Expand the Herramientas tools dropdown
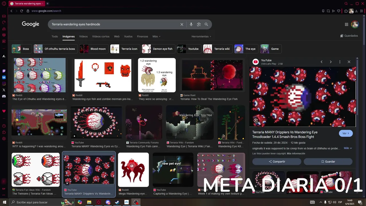 pos(201,37)
